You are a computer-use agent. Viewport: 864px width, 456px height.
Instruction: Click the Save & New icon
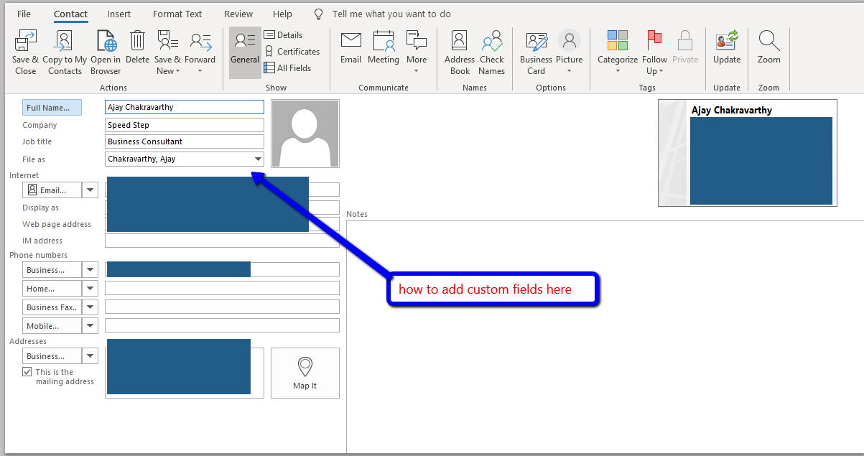tap(167, 41)
